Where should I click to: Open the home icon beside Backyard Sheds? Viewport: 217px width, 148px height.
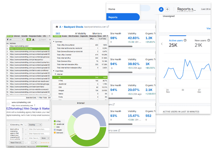tap(57, 27)
